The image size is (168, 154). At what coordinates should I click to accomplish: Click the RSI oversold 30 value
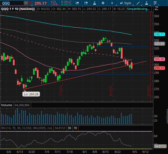(x=69, y=128)
